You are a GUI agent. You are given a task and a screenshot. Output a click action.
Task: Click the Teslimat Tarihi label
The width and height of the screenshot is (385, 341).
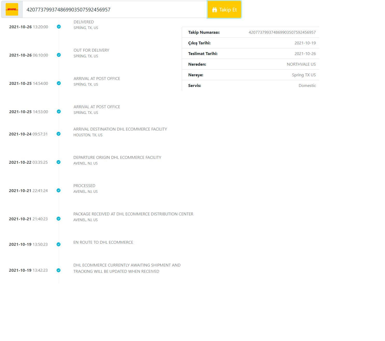pos(203,54)
